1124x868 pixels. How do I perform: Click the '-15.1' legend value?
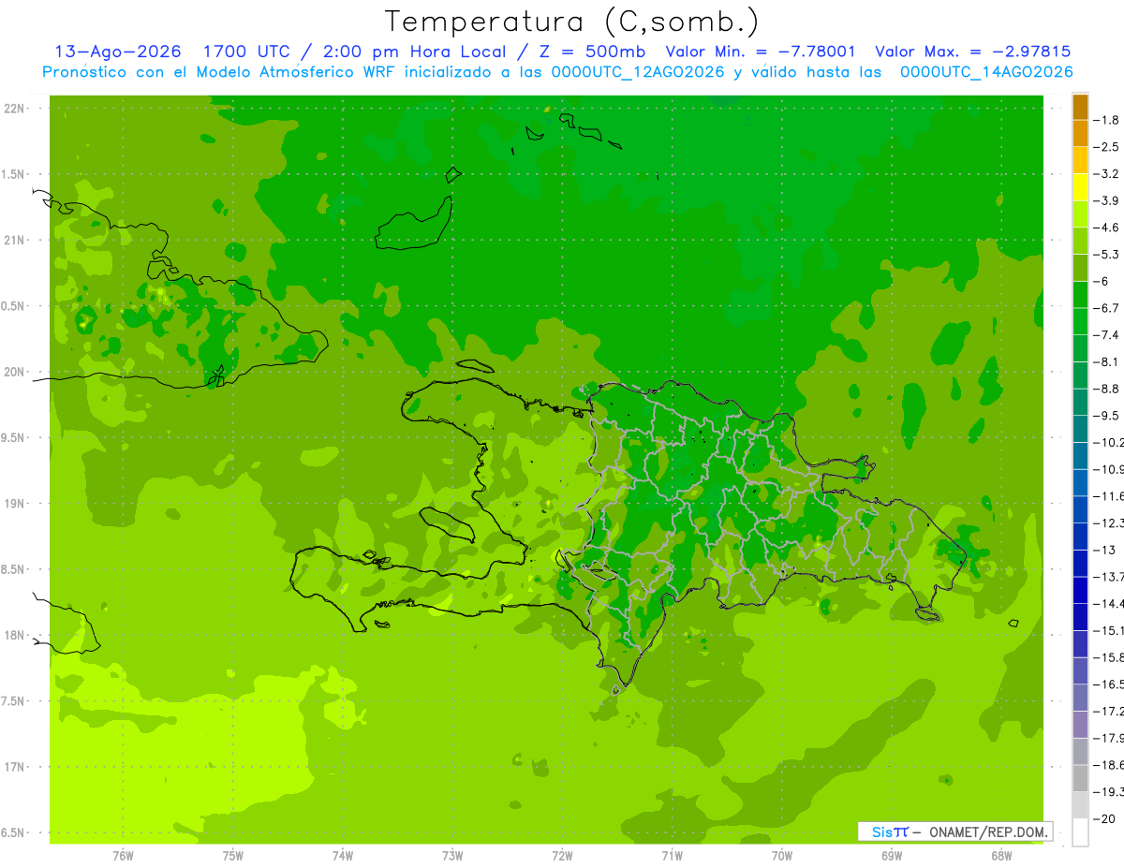point(1109,630)
